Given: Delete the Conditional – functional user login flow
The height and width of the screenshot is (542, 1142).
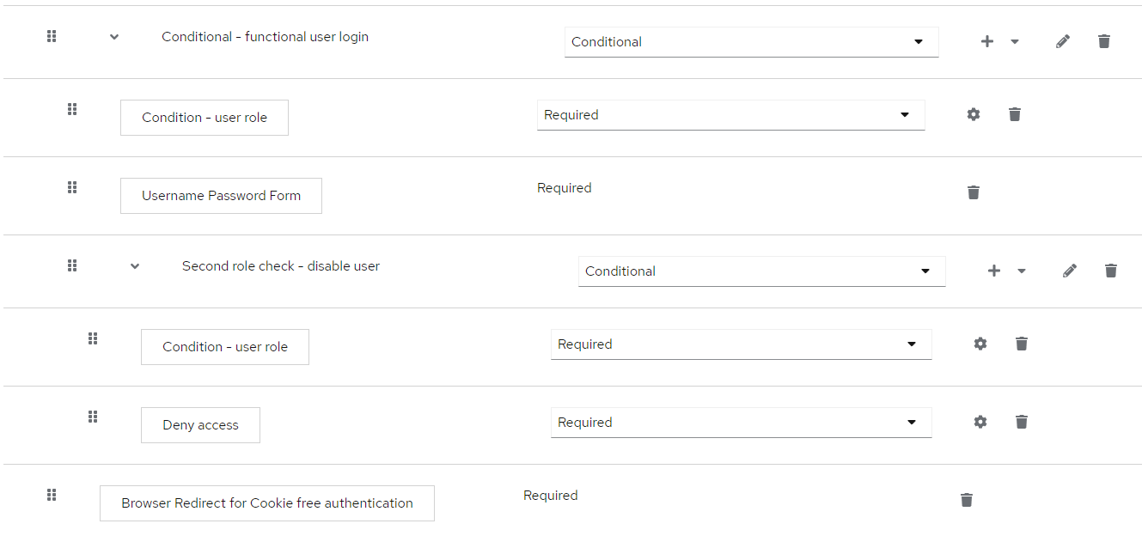Looking at the screenshot, I should (1104, 40).
